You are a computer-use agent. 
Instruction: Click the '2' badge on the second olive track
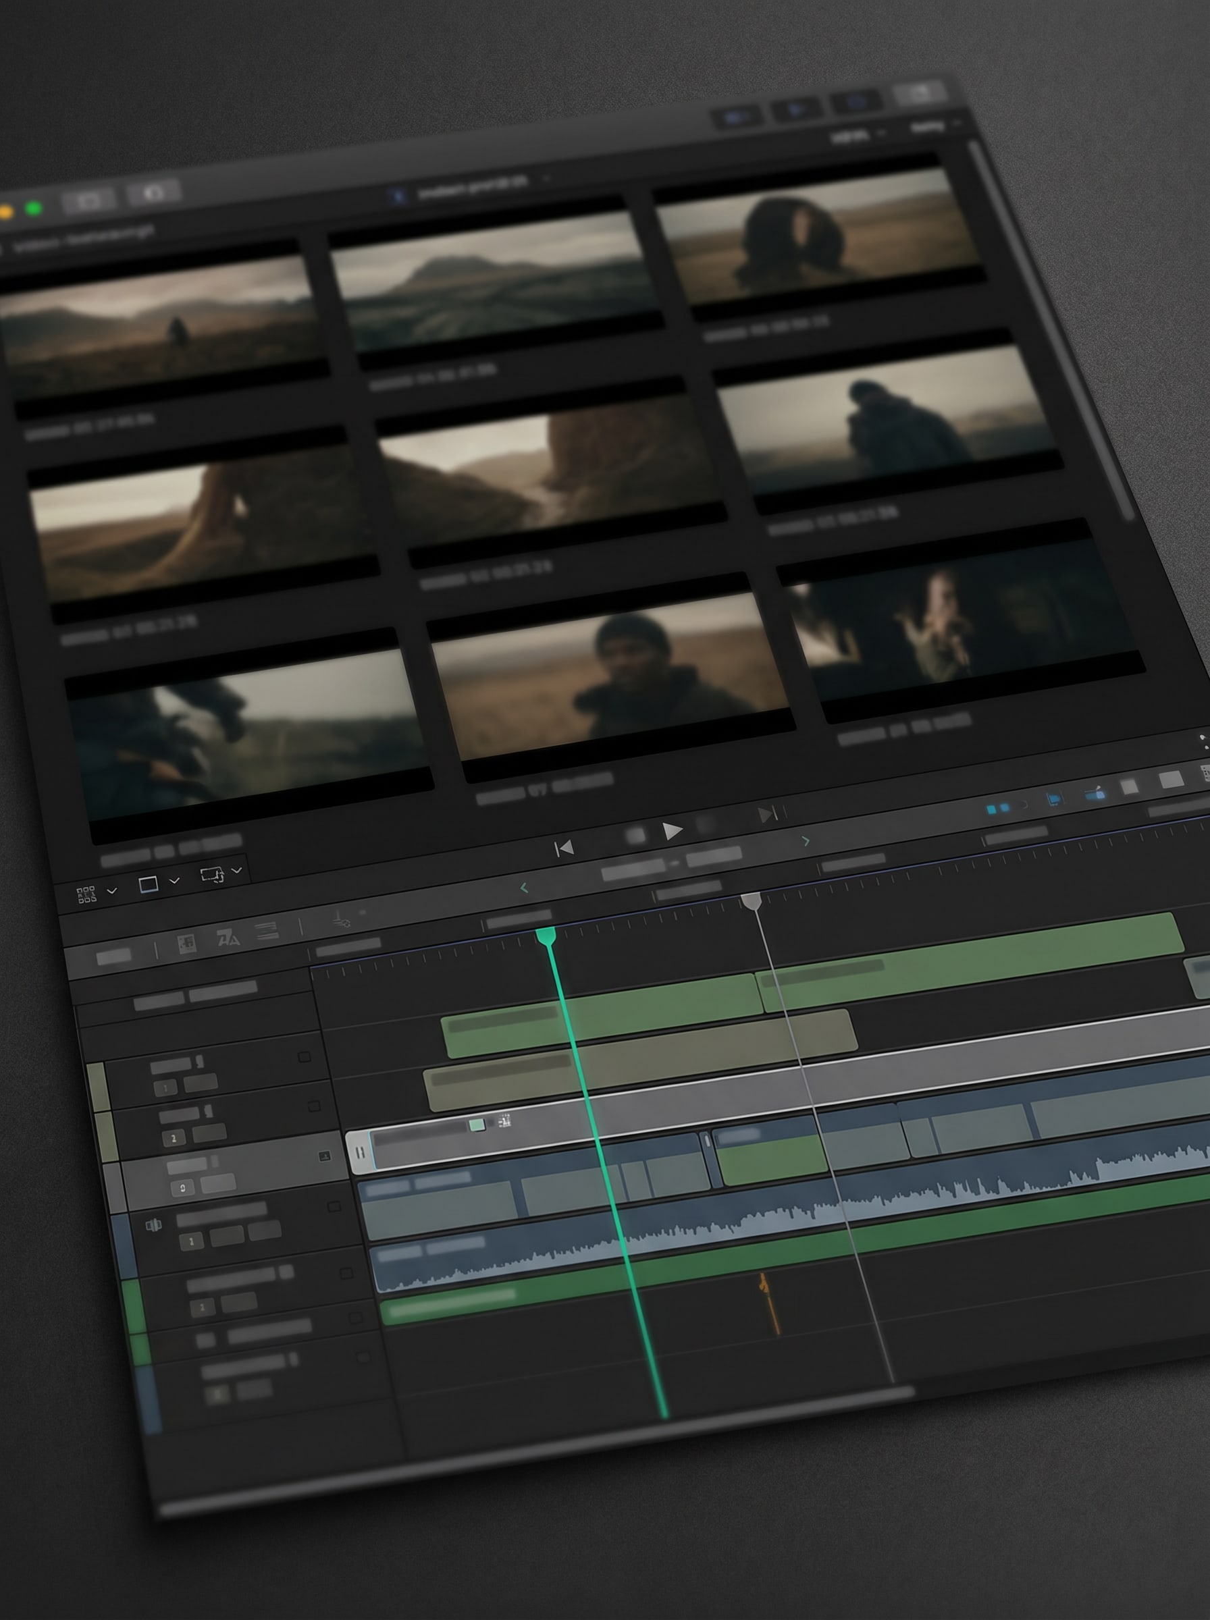pyautogui.click(x=174, y=1138)
